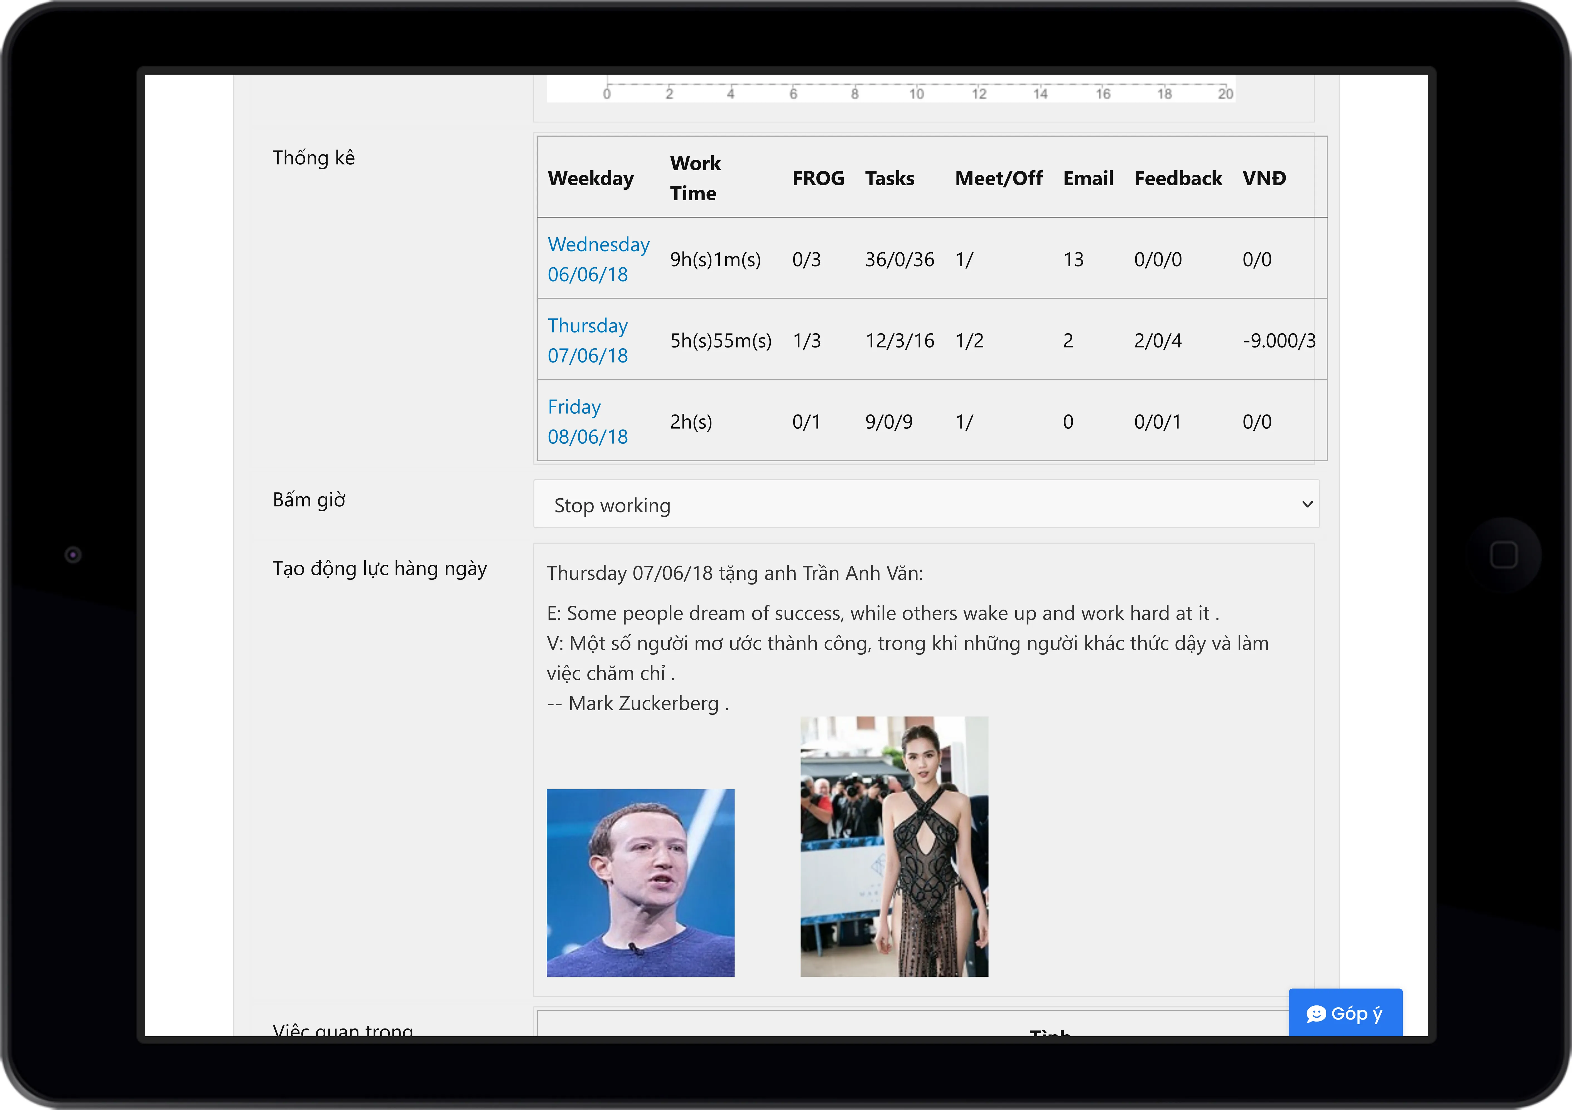The height and width of the screenshot is (1110, 1572).
Task: Click the Thursday 07/06/18 tặng anh heading
Action: (x=735, y=573)
